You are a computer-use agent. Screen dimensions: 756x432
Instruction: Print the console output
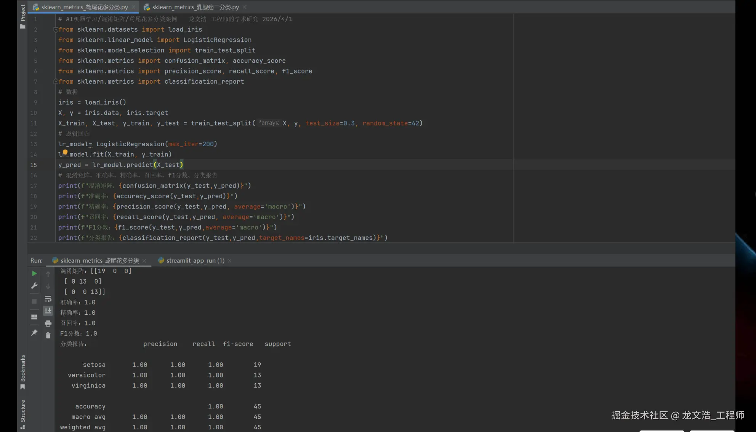pos(48,324)
